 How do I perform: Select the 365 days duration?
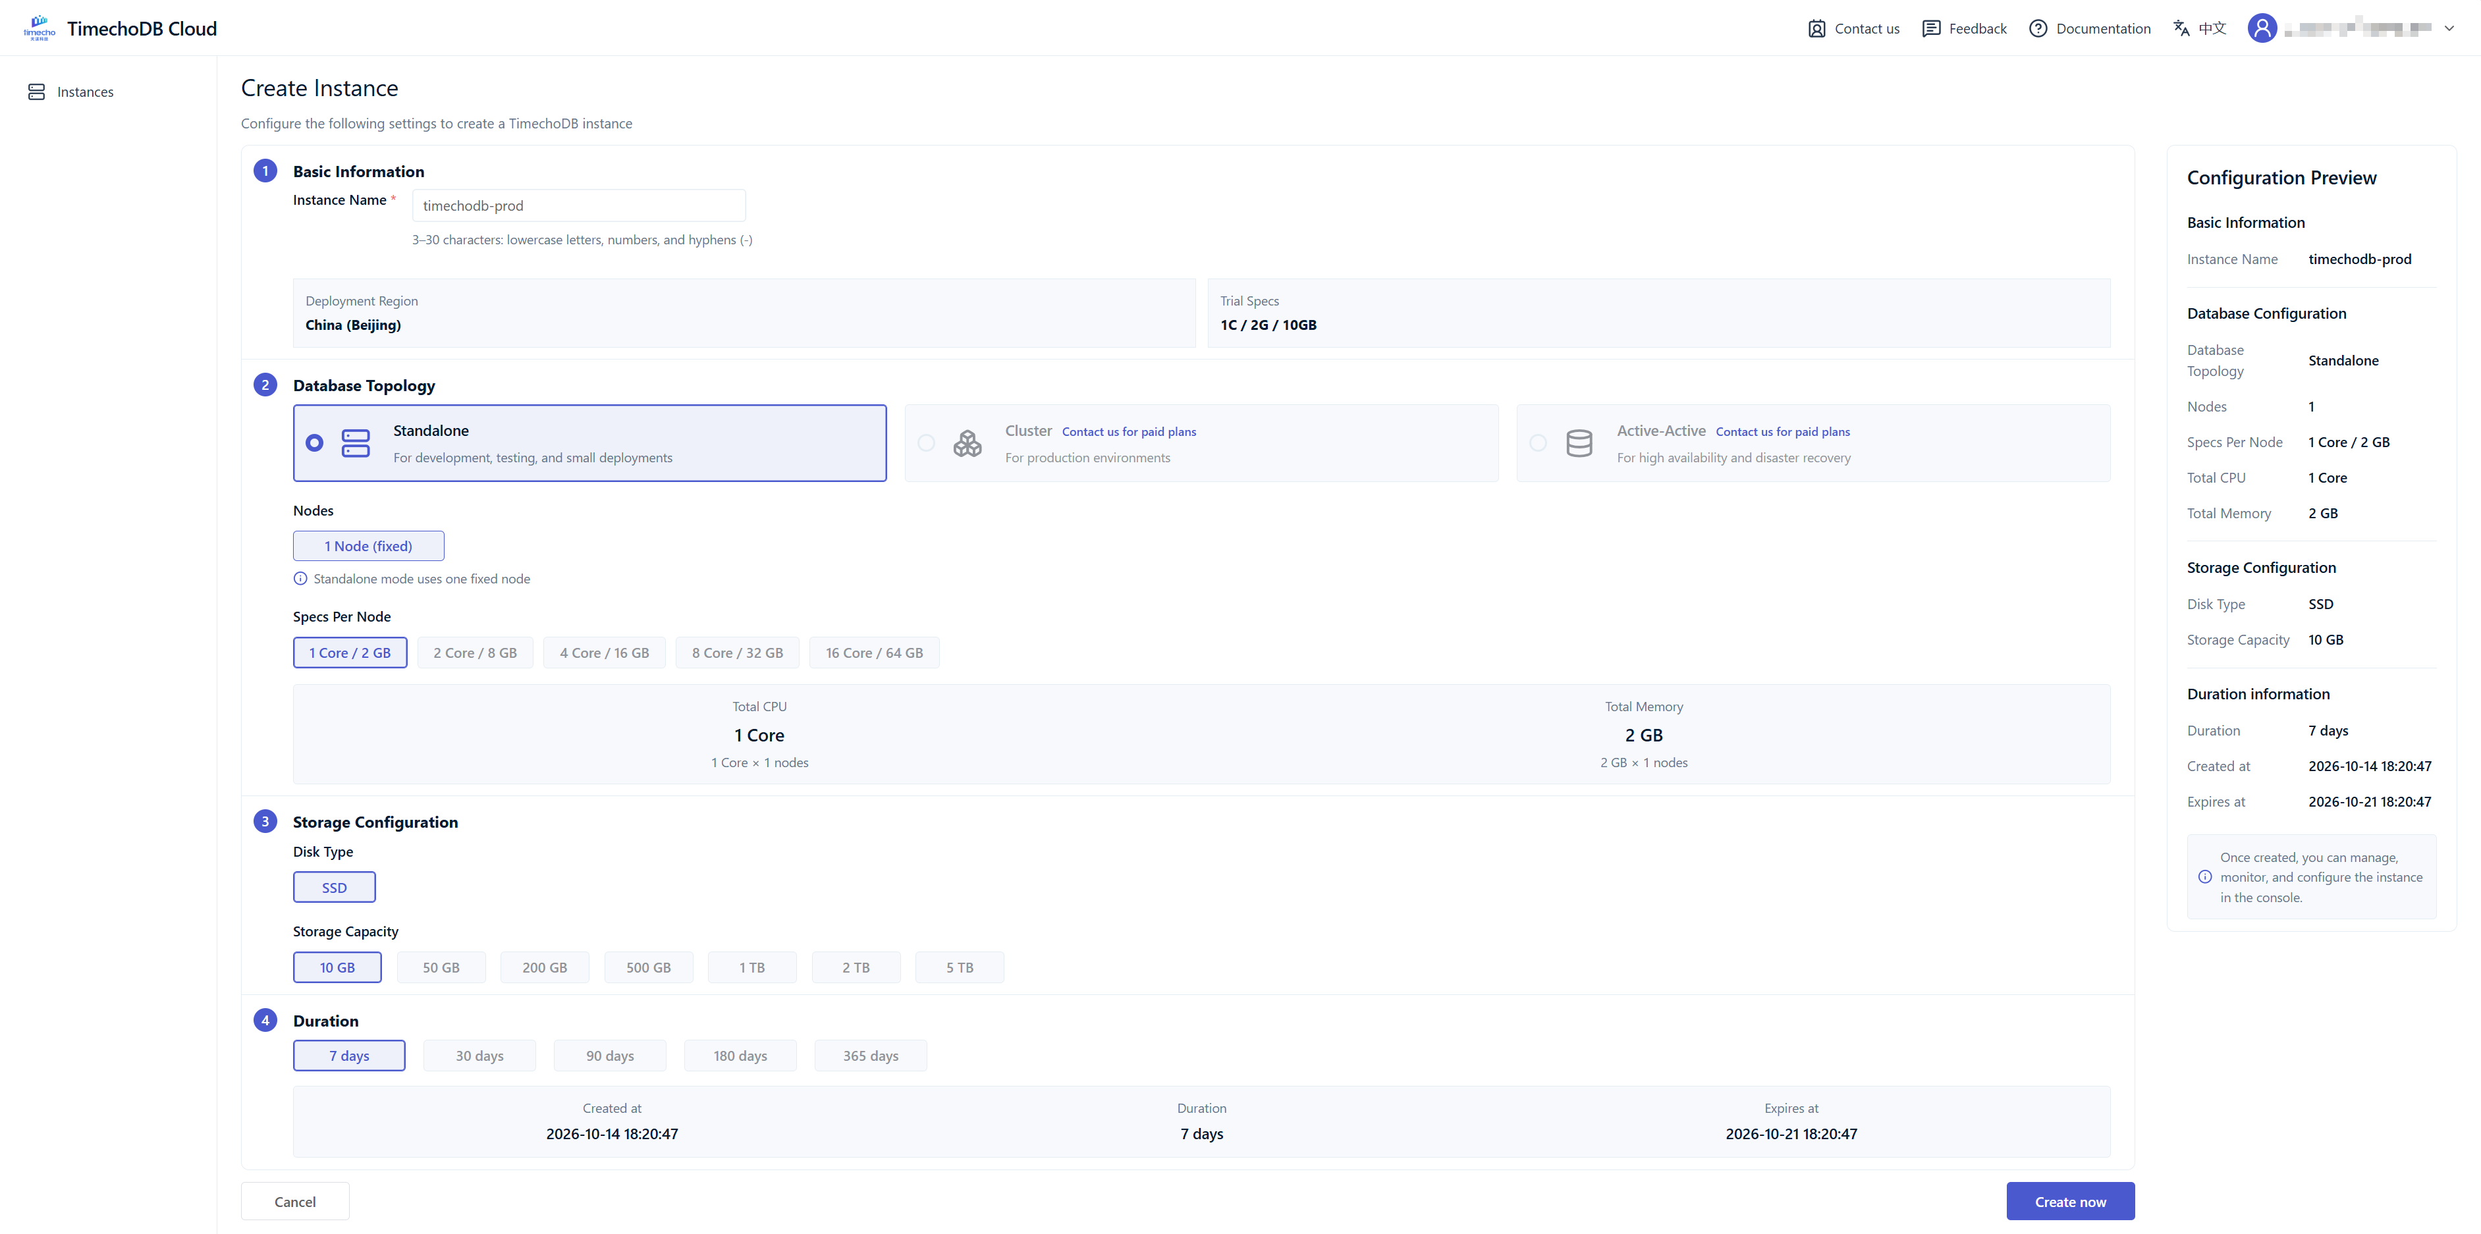point(871,1056)
